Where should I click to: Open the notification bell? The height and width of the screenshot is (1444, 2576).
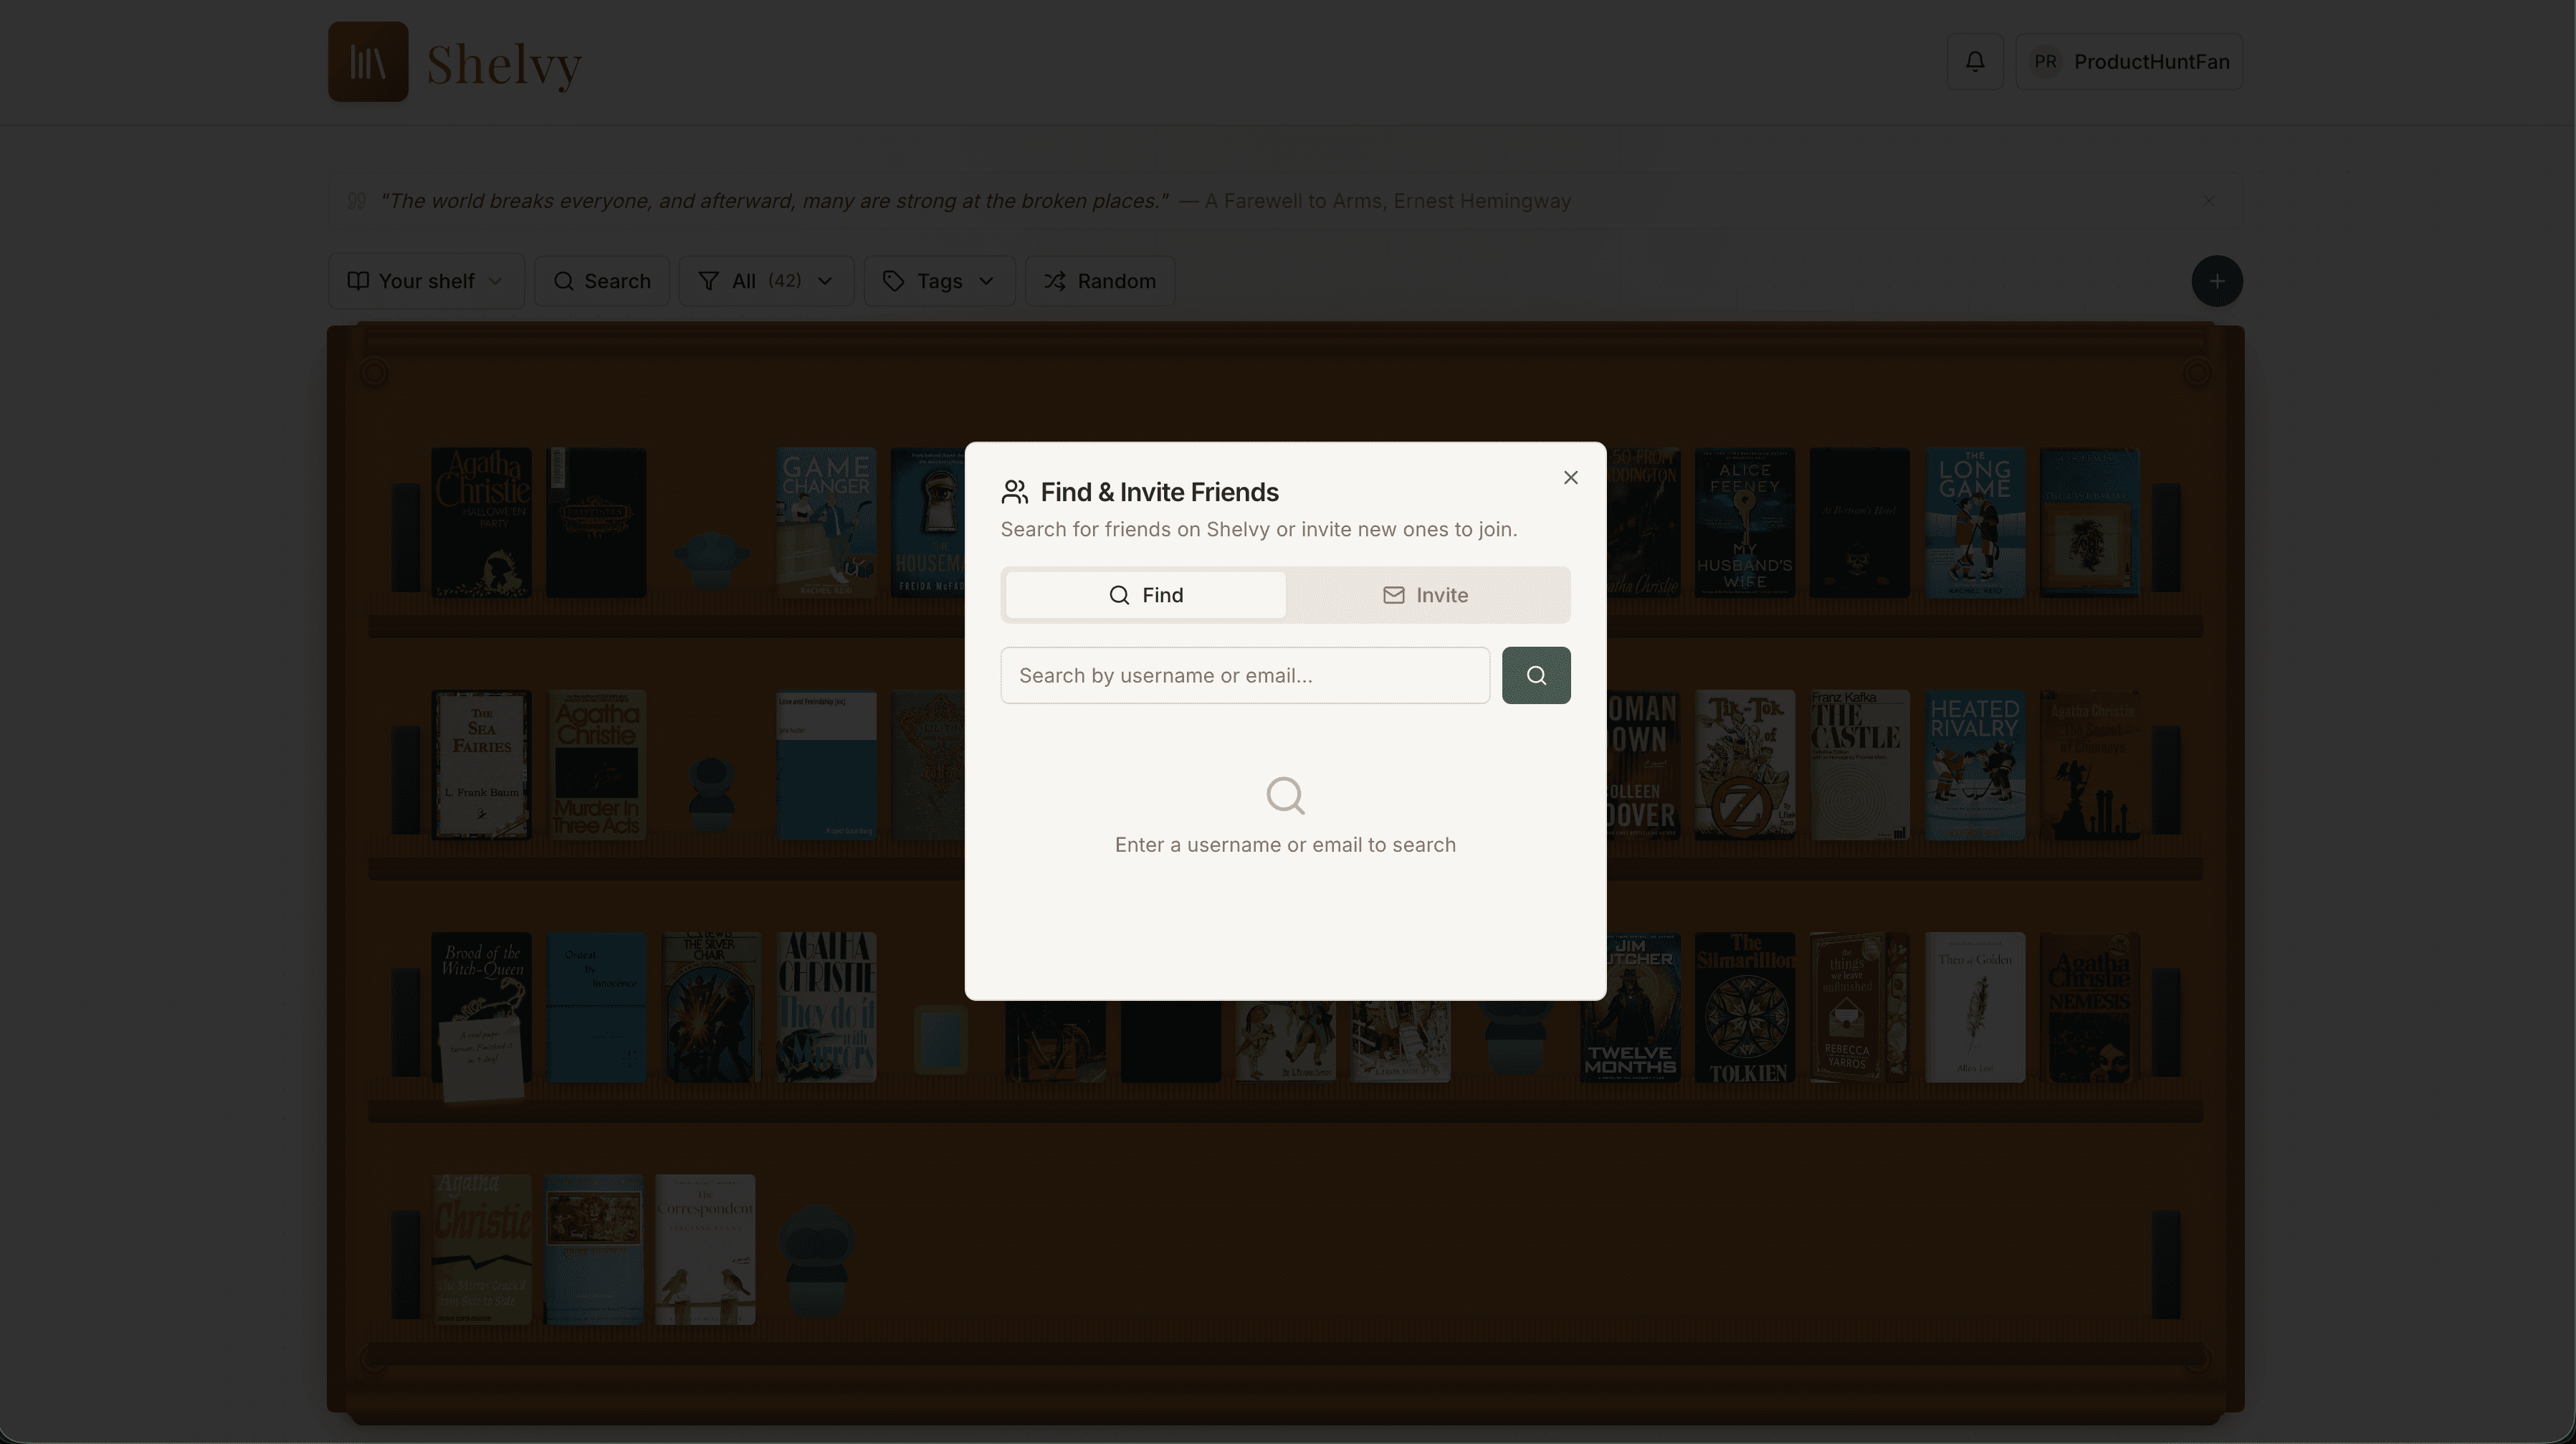[x=1974, y=61]
